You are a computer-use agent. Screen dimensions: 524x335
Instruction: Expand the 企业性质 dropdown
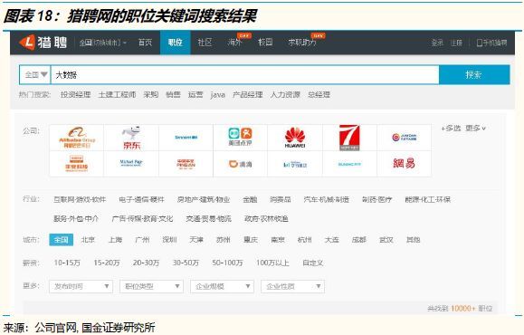pos(292,286)
